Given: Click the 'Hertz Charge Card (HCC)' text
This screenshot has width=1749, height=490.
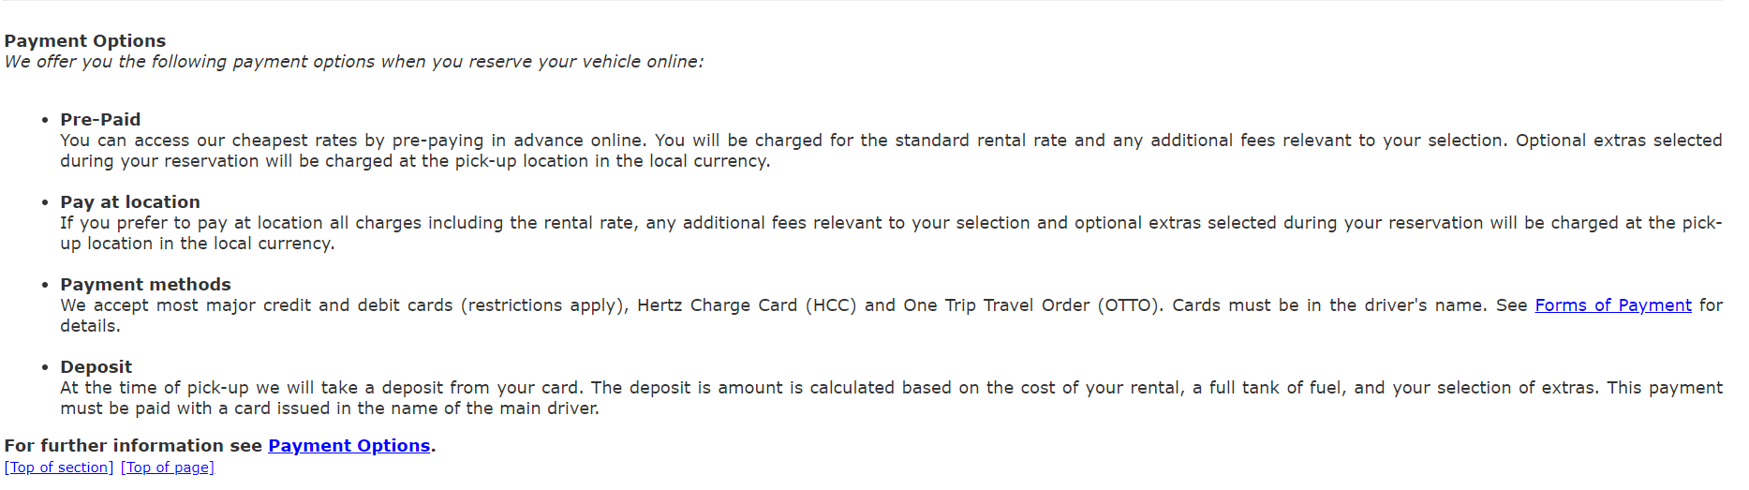Looking at the screenshot, I should 747,305.
